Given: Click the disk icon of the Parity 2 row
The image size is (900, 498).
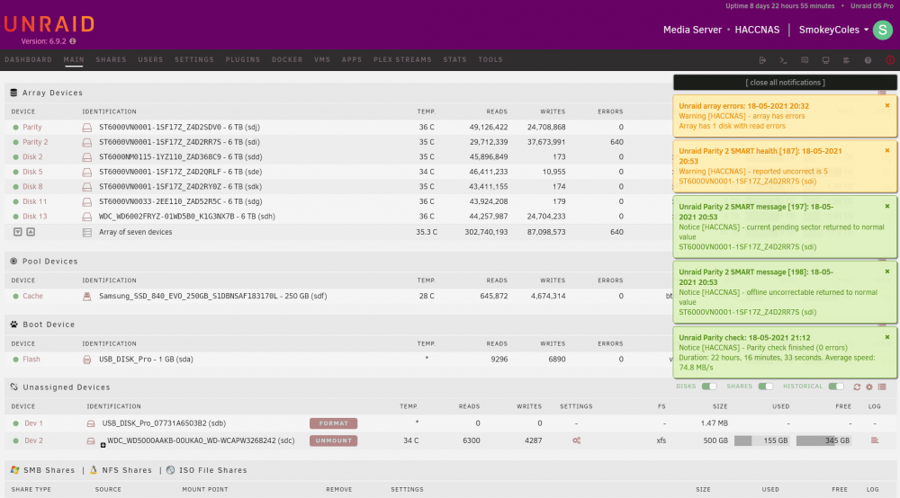Looking at the screenshot, I should [86, 142].
